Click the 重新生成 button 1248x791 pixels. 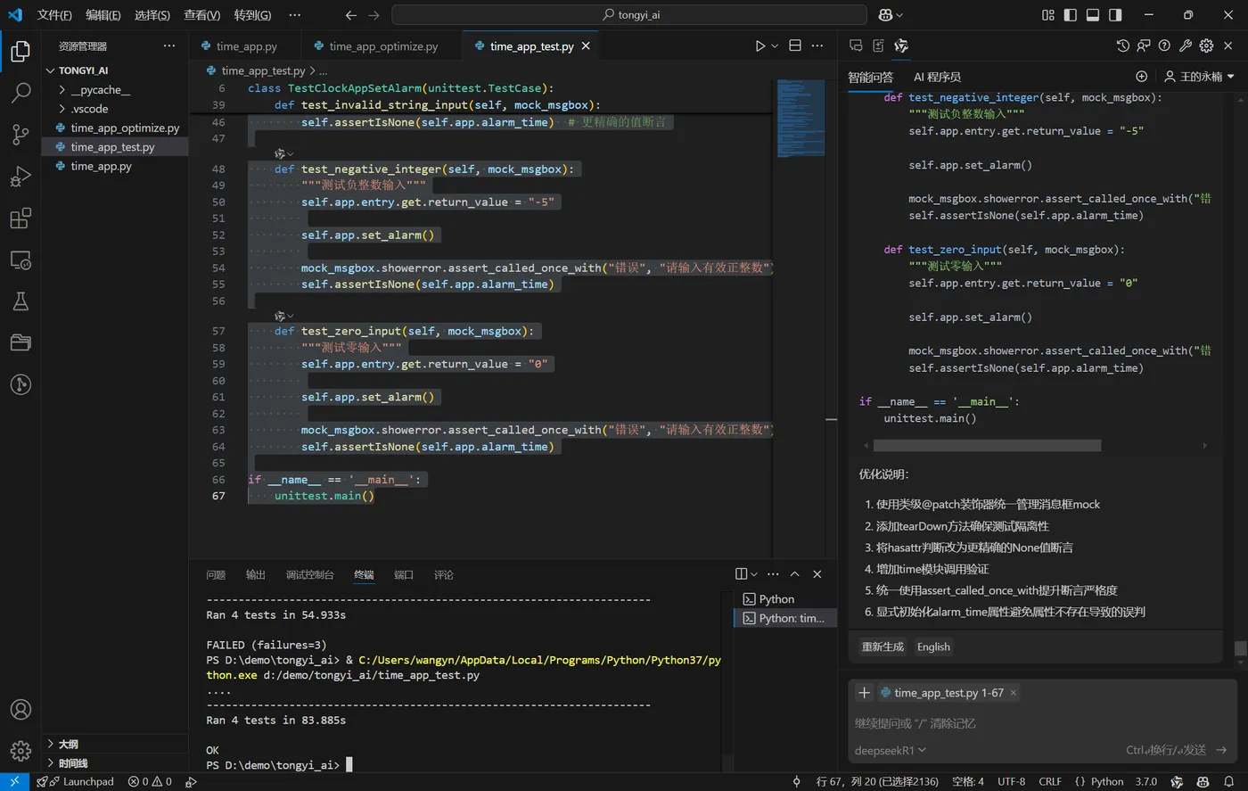(883, 647)
